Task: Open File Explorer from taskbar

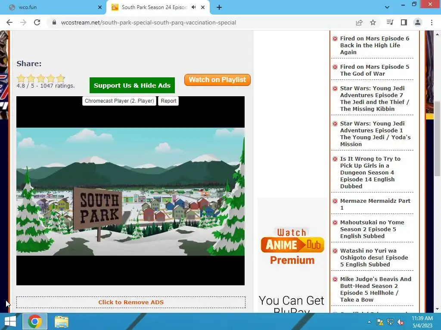Action: [61, 321]
